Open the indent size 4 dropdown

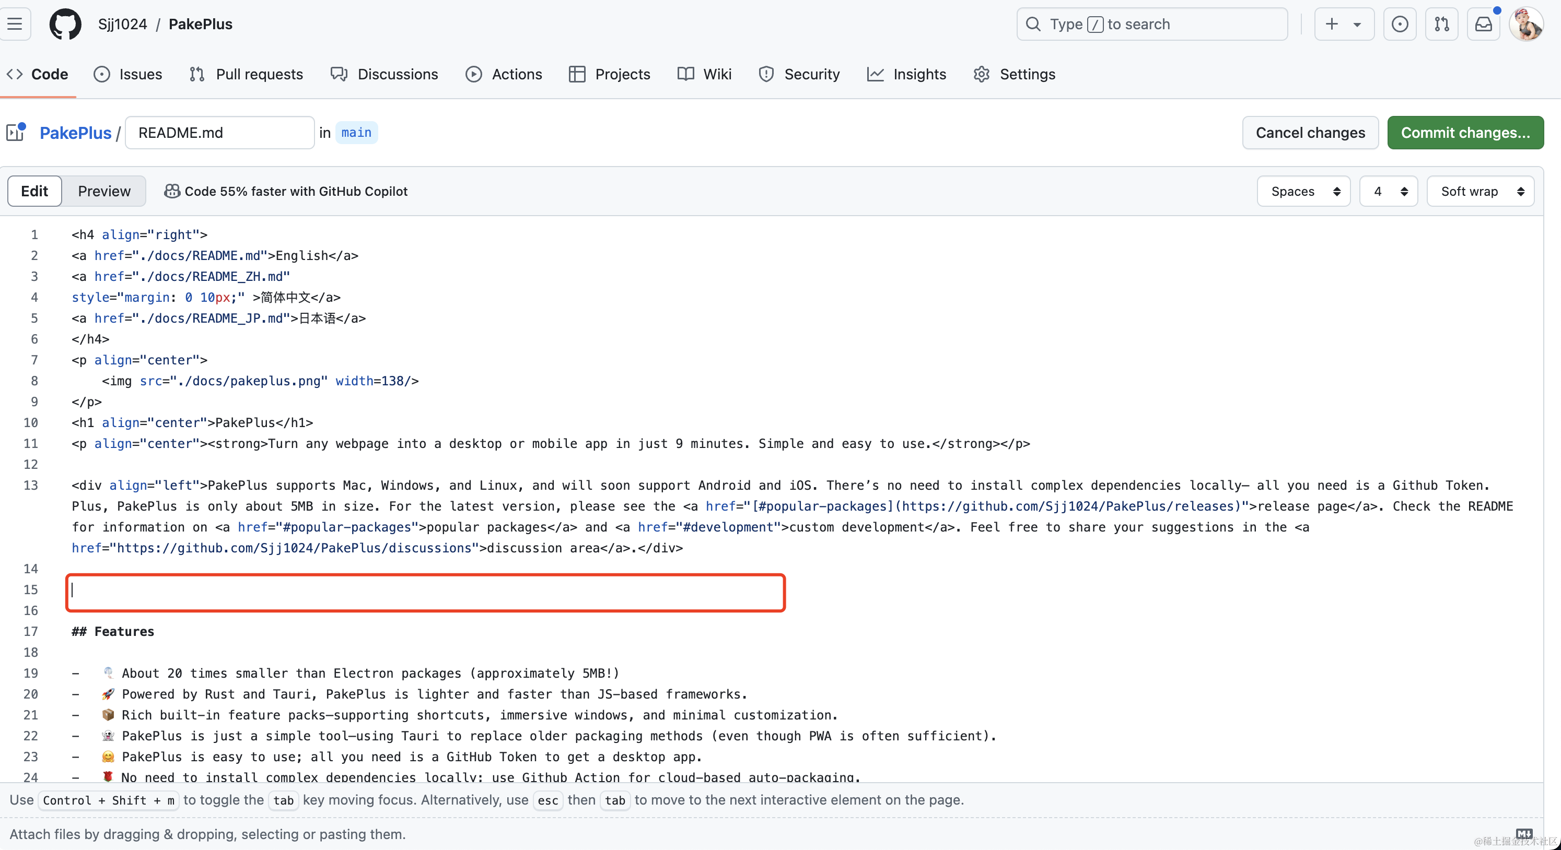pyautogui.click(x=1388, y=191)
